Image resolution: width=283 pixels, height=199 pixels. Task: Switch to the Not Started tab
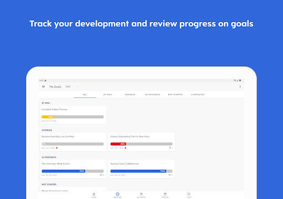[175, 95]
